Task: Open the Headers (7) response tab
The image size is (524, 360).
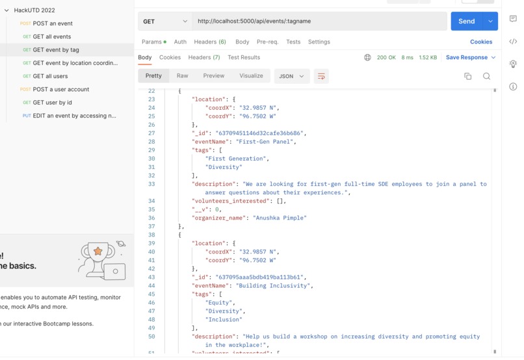Action: tap(204, 57)
